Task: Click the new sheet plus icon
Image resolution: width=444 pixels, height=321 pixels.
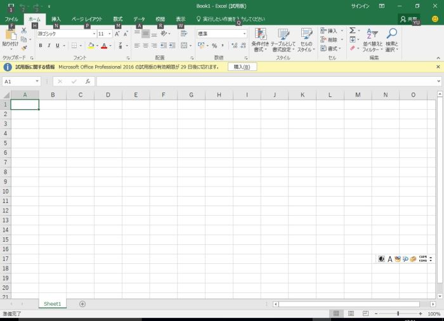Action: pos(82,304)
